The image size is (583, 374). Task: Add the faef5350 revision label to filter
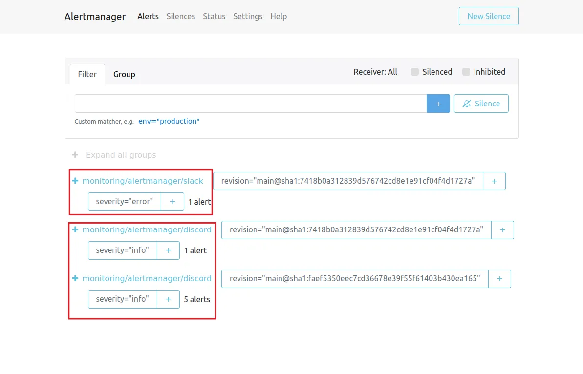[x=499, y=279]
